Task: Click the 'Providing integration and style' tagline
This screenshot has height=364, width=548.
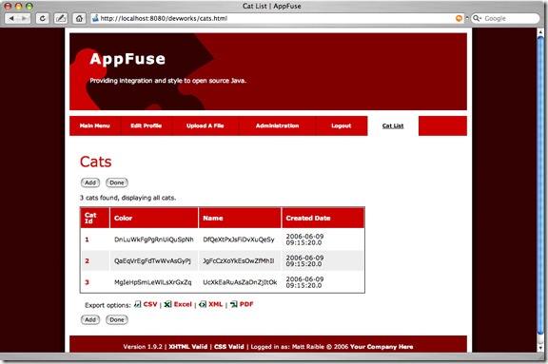Action: coord(168,81)
